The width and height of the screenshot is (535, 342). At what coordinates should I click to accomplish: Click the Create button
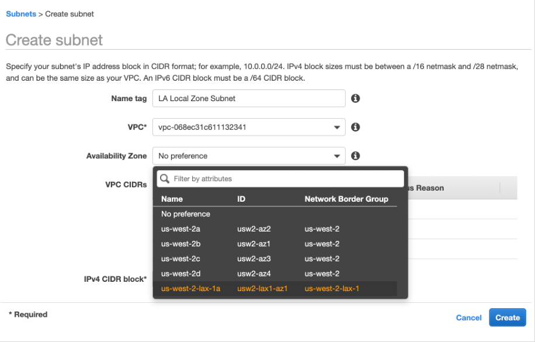pyautogui.click(x=507, y=317)
